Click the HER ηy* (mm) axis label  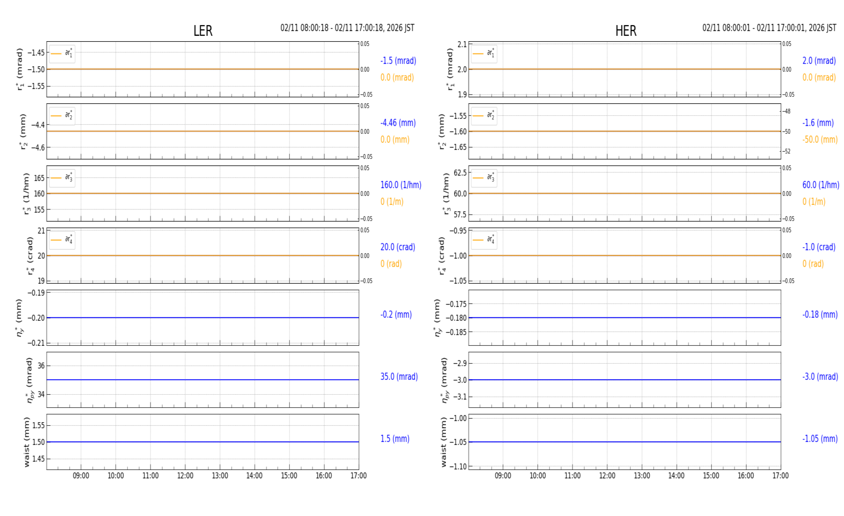tap(437, 318)
